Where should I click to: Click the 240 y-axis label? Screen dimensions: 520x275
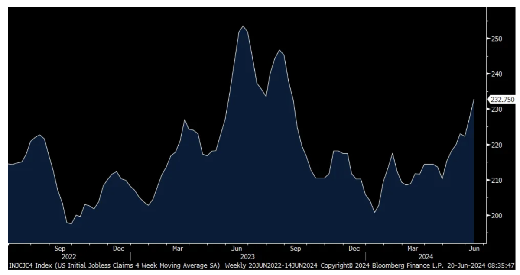(497, 74)
